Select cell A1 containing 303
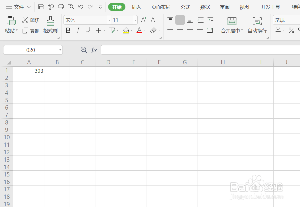The width and height of the screenshot is (300, 207). (29, 71)
